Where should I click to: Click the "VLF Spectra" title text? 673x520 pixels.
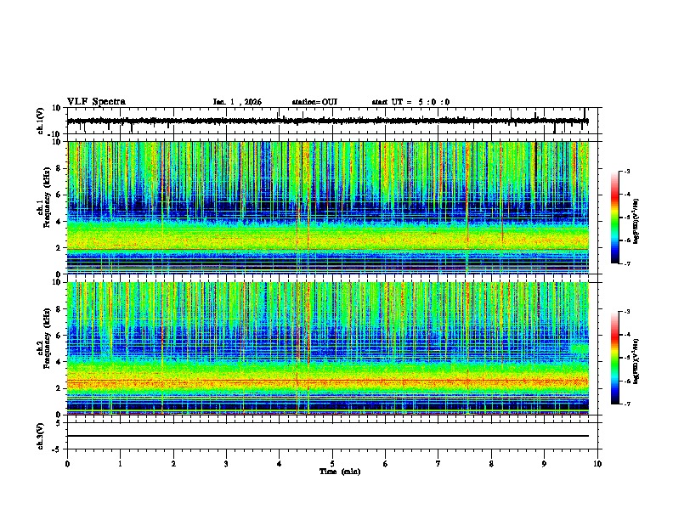pos(96,102)
